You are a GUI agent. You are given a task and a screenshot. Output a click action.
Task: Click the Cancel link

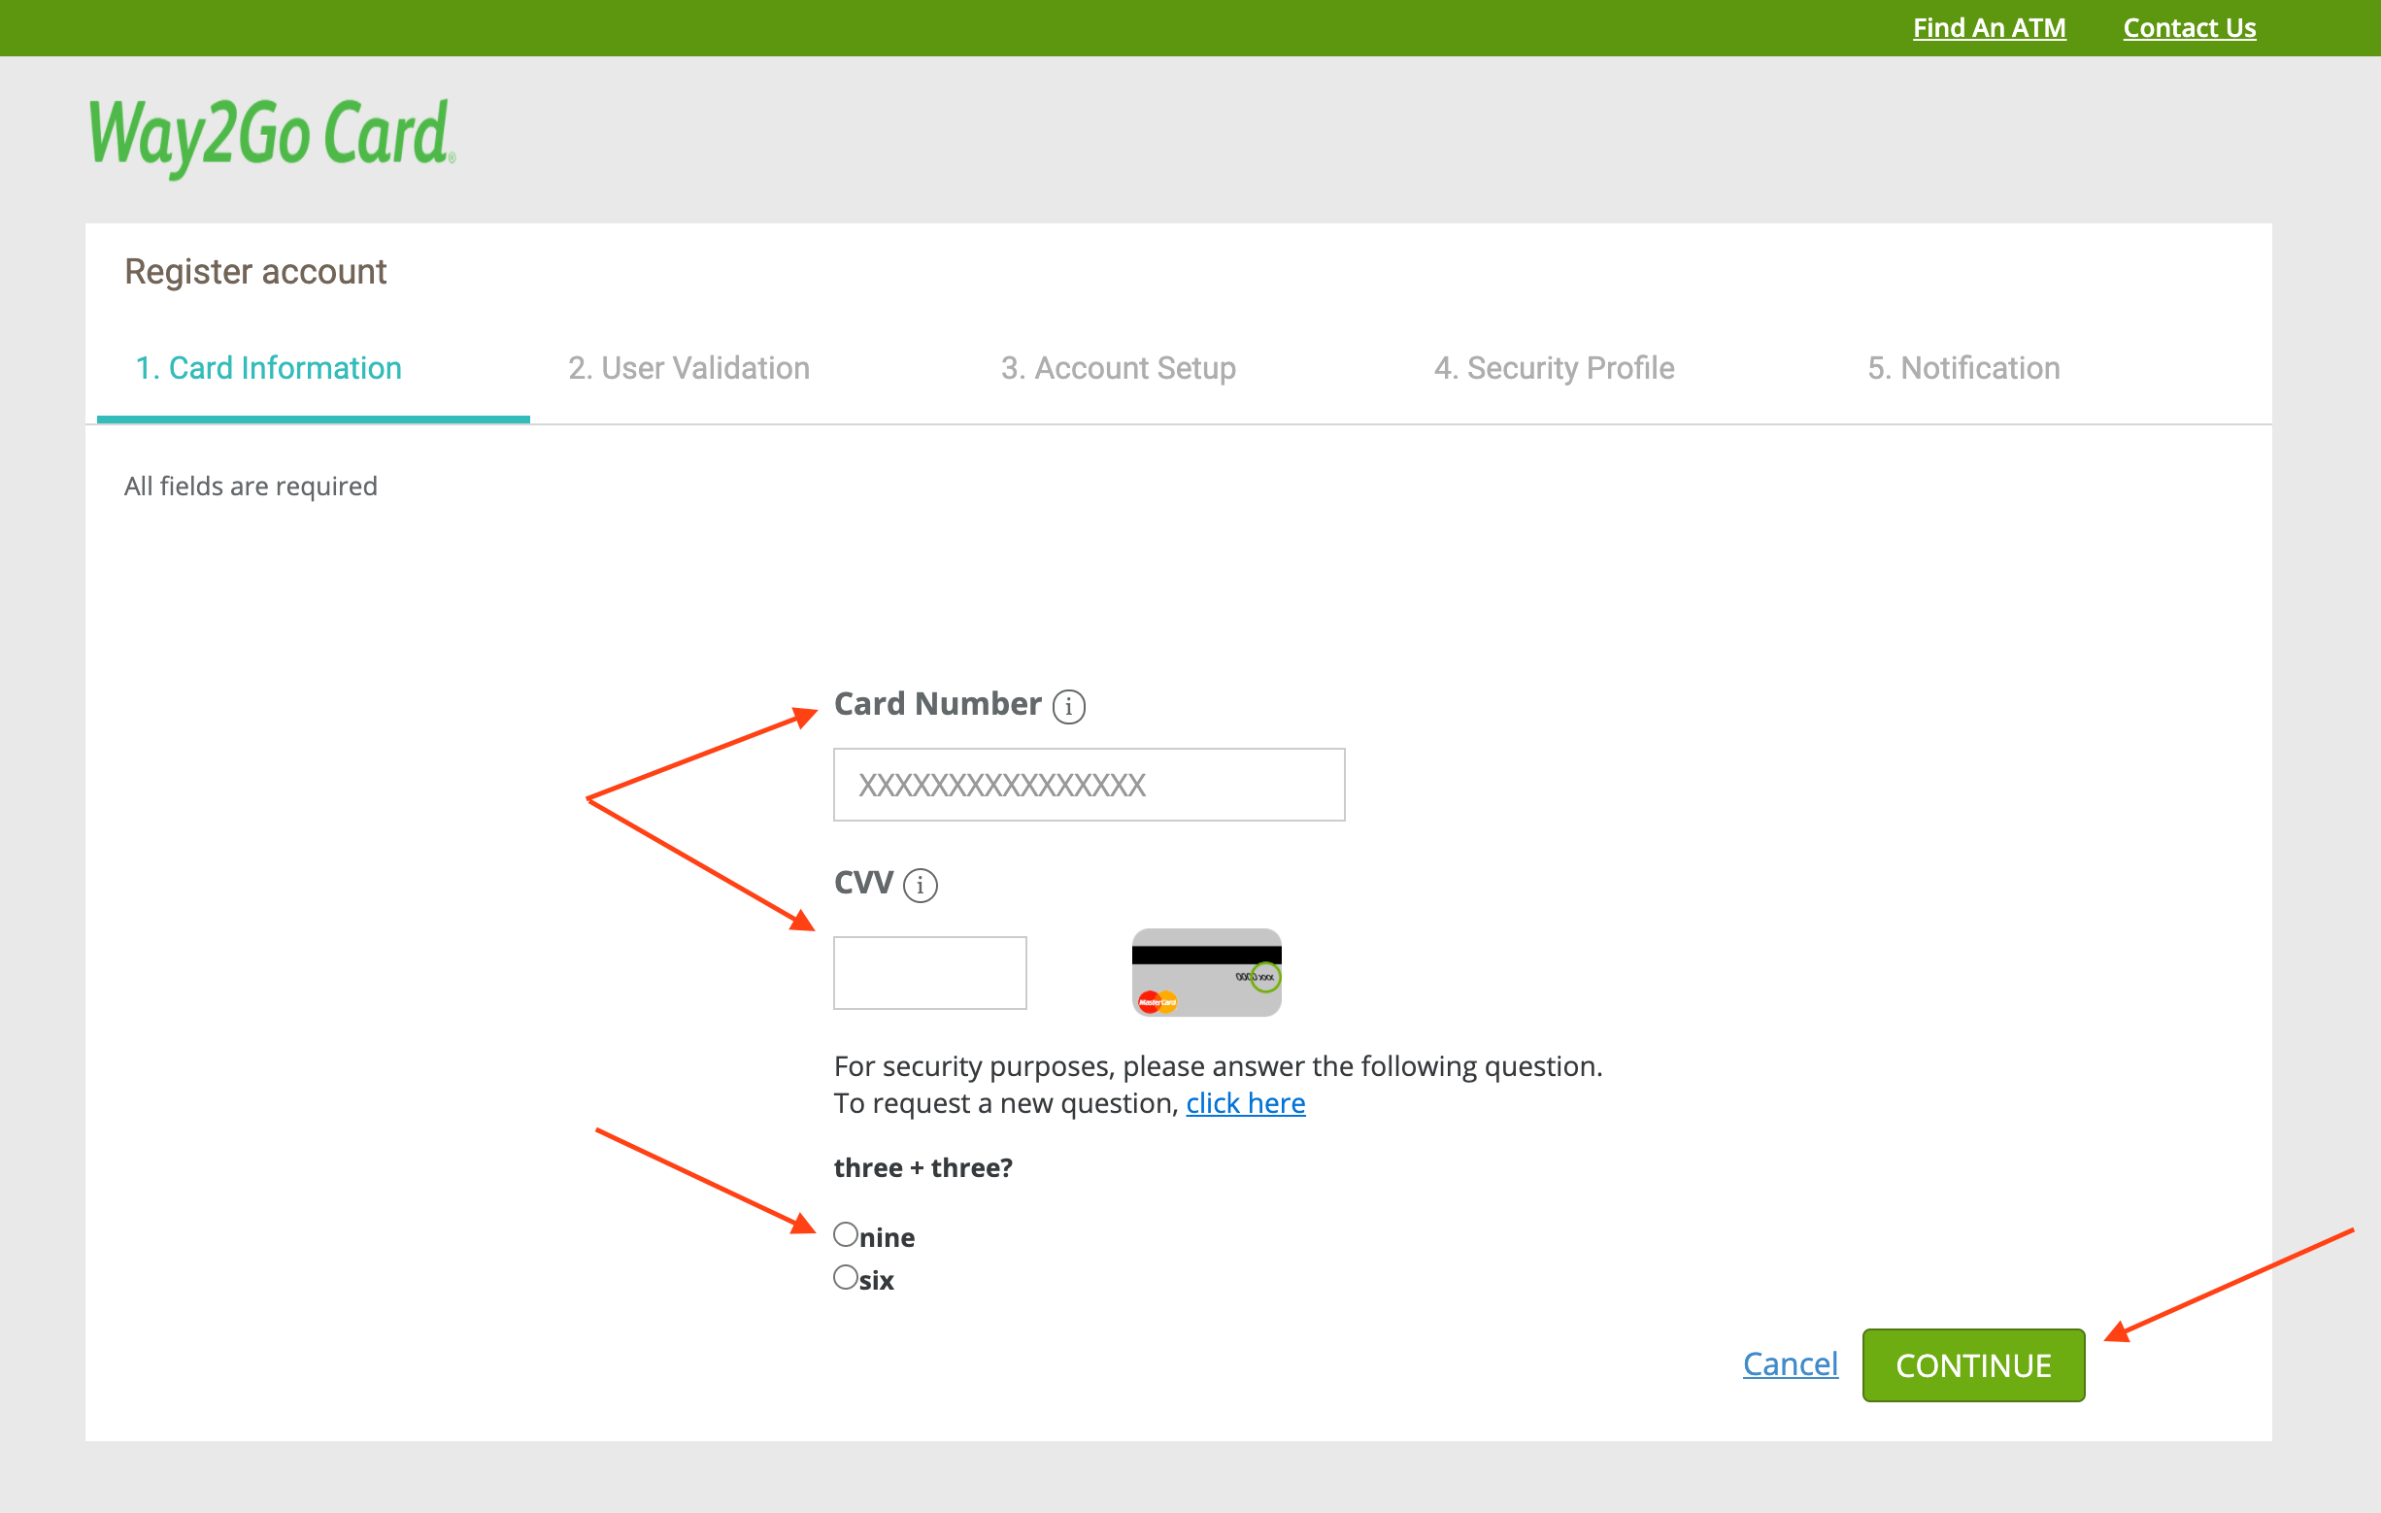pyautogui.click(x=1790, y=1363)
